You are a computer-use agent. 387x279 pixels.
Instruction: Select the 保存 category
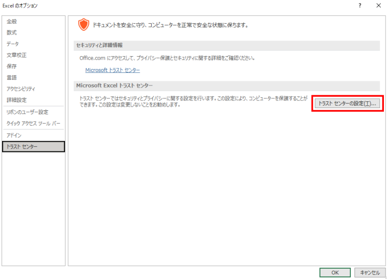12,66
